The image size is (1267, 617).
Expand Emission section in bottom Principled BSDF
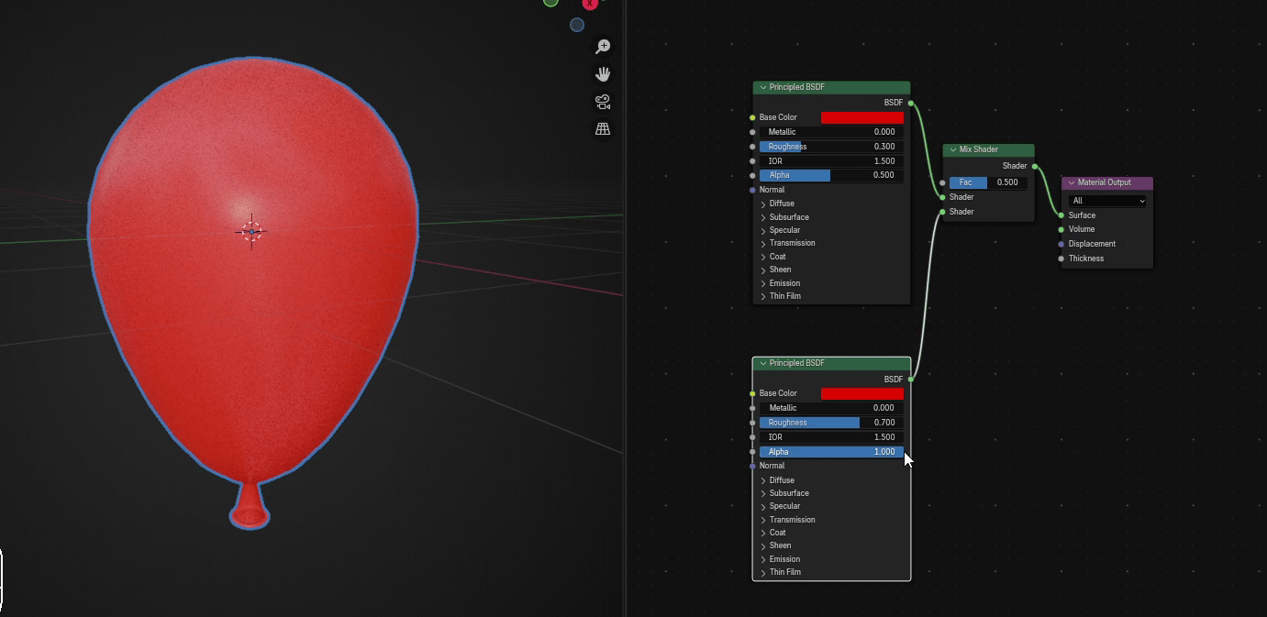point(763,559)
